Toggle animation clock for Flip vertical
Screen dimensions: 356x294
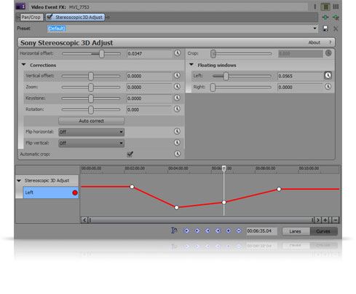[177, 142]
